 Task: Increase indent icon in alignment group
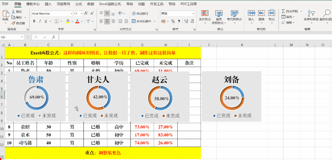point(126,21)
